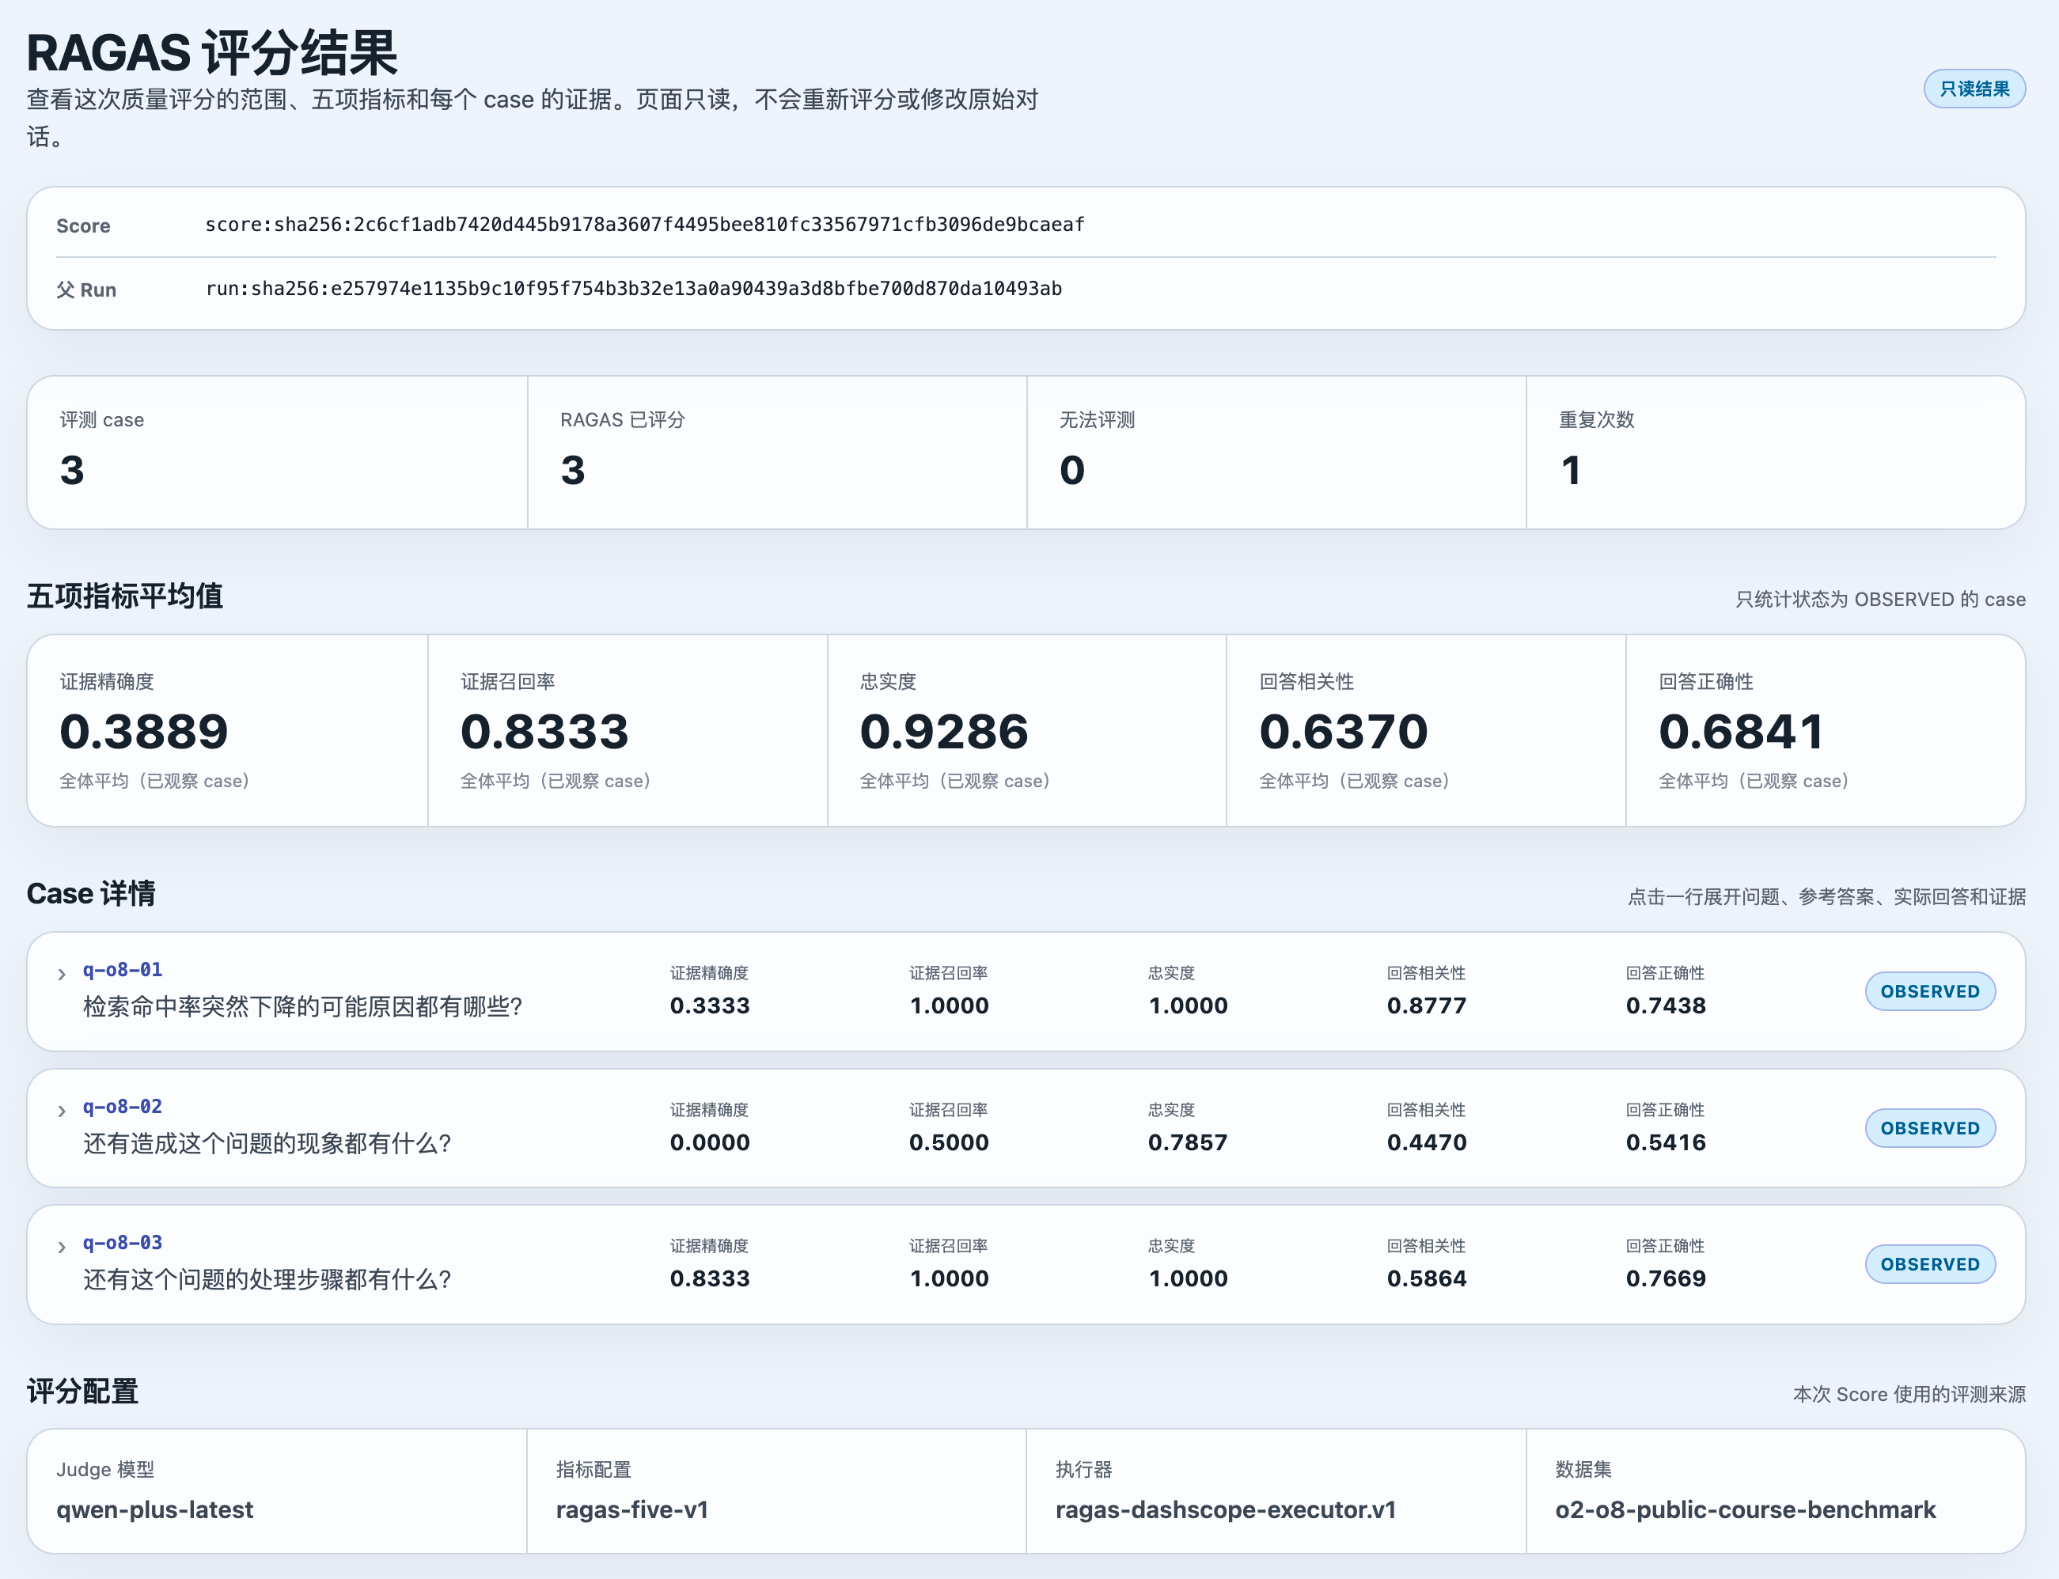Click q-o8-02 回答相关性 value 0.4470
2059x1579 pixels.
coord(1426,1143)
